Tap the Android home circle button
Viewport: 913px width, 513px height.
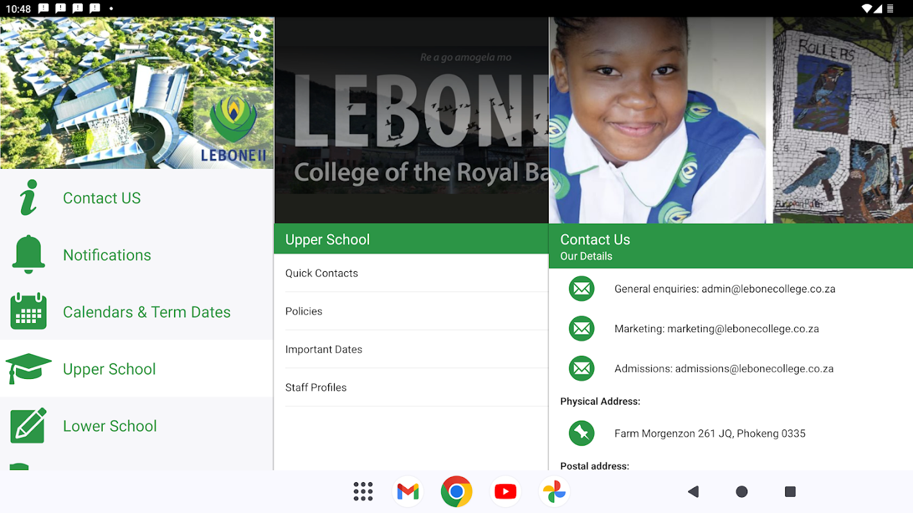coord(742,492)
